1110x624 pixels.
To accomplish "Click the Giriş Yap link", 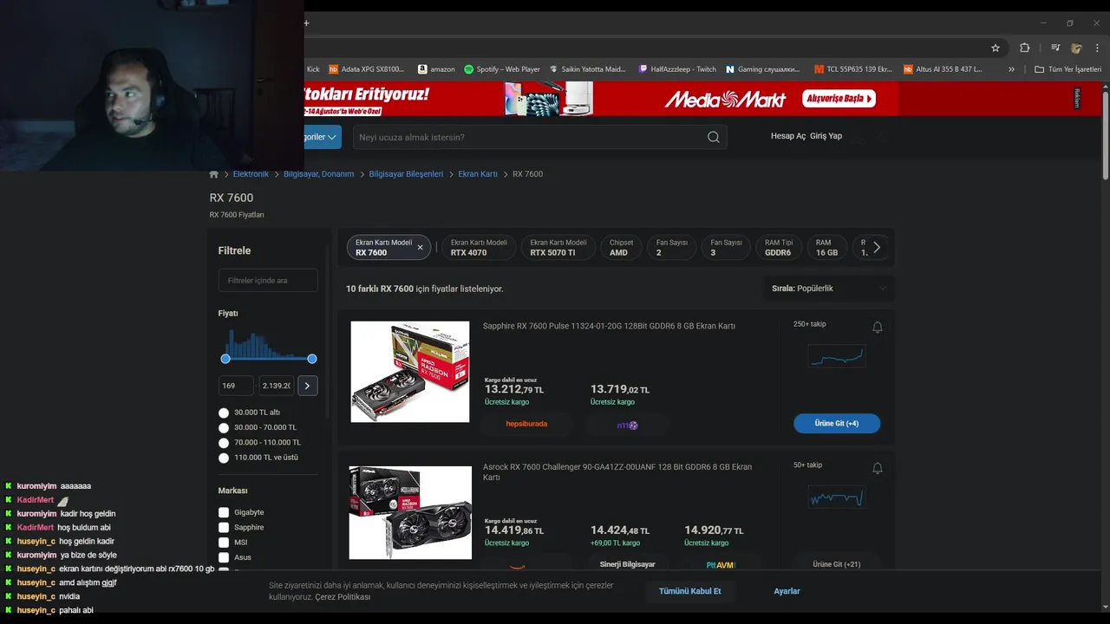I will [x=826, y=136].
